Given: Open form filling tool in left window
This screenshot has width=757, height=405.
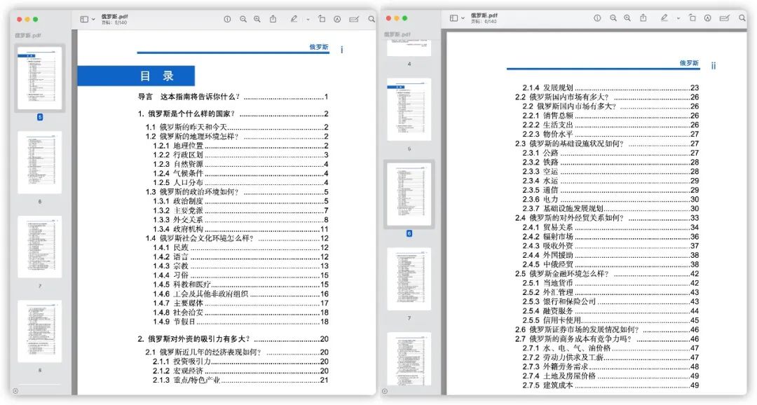Looking at the screenshot, I should point(354,20).
